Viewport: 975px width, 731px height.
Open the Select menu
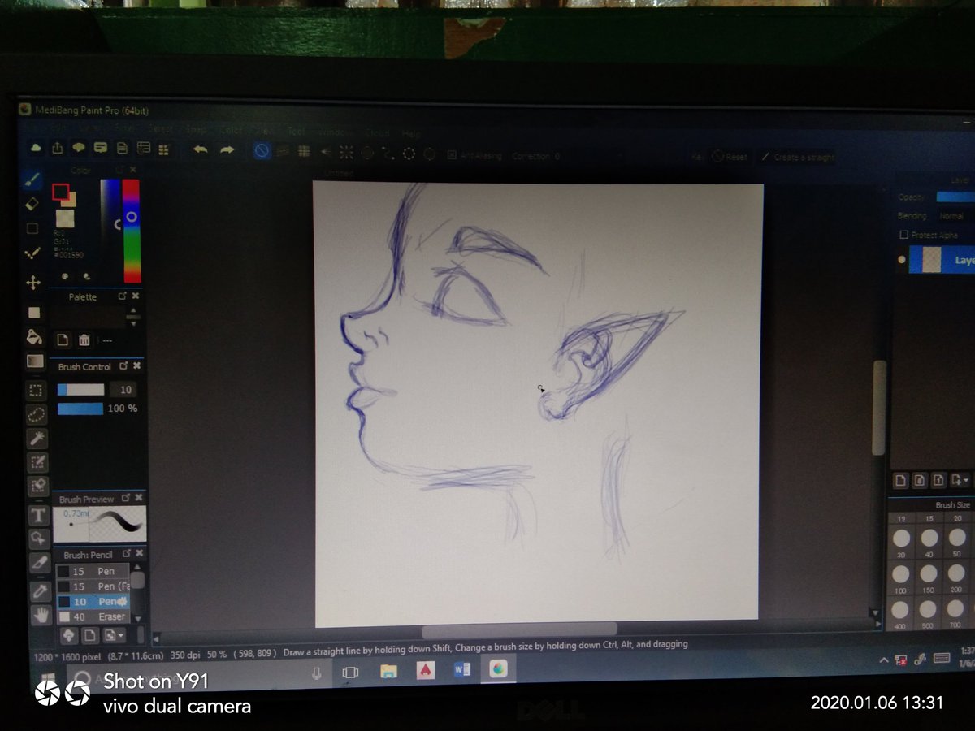(160, 129)
